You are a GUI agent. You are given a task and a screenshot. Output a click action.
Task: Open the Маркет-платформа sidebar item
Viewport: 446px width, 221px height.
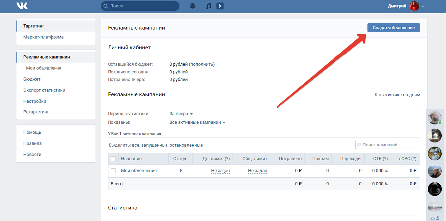point(44,37)
